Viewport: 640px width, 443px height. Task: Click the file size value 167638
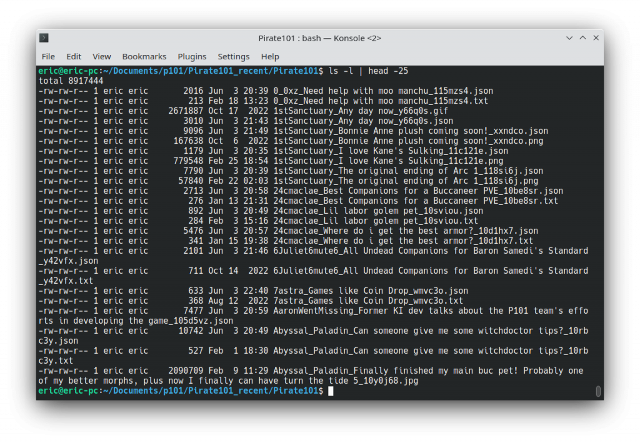(x=188, y=141)
